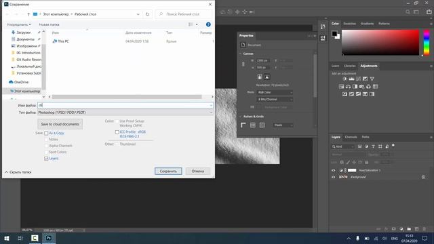Create a new layer button
This screenshot has height=244, width=434.
(416, 229)
